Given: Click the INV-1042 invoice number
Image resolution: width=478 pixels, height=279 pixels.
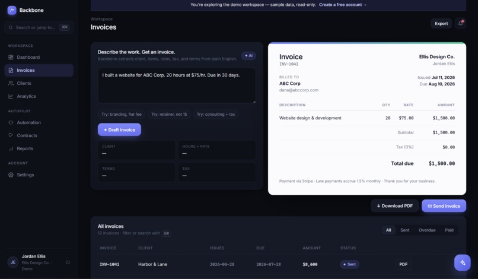Looking at the screenshot, I should [289, 64].
